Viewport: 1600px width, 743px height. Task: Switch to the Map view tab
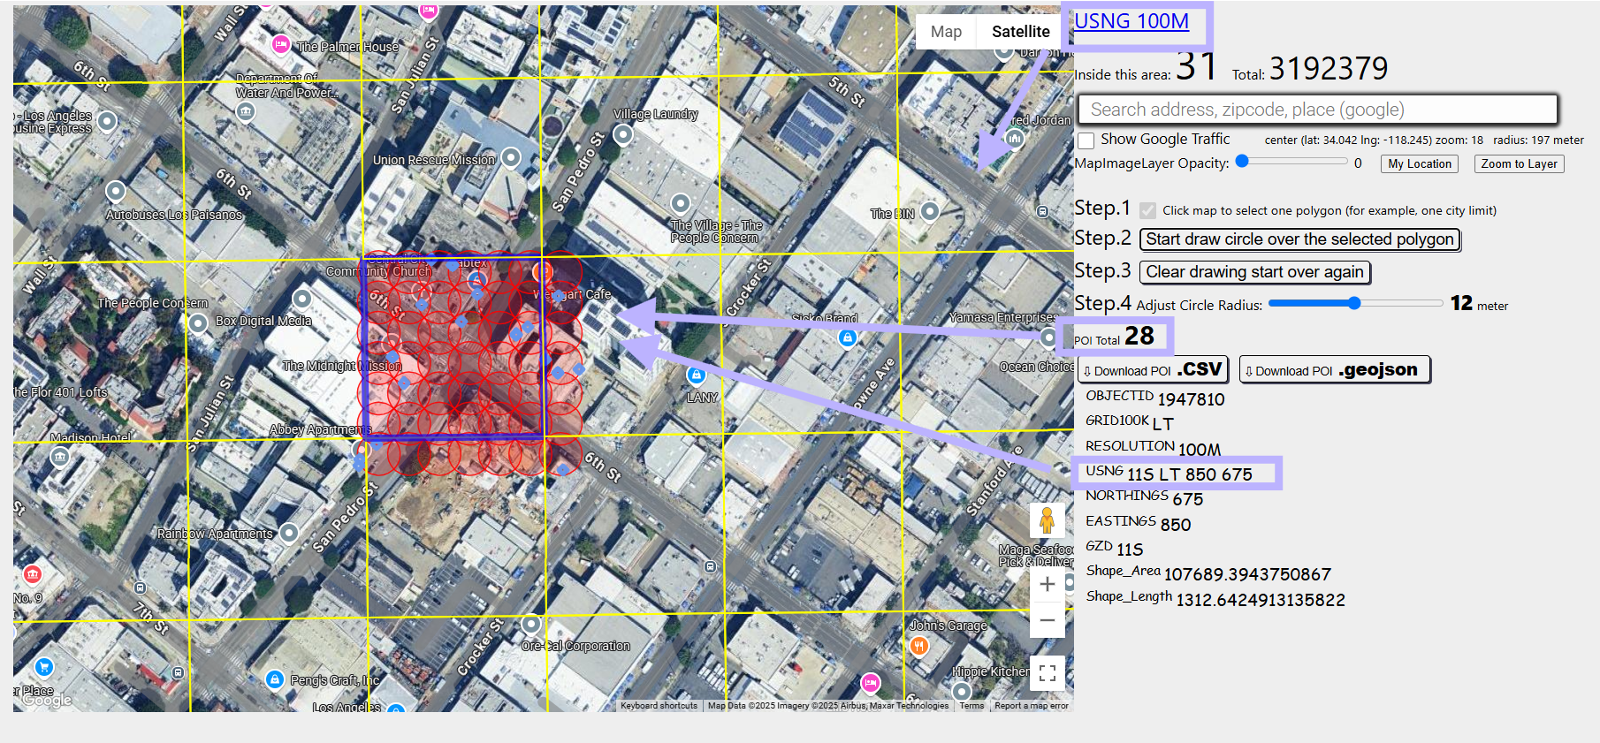point(946,32)
